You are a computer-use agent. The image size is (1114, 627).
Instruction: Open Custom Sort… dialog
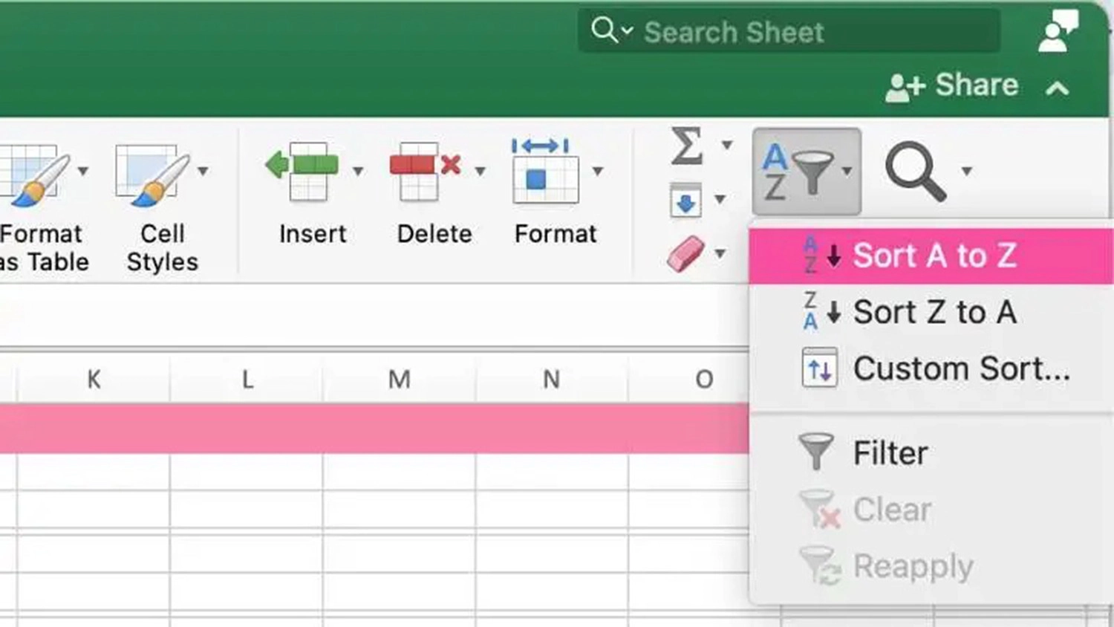tap(931, 368)
